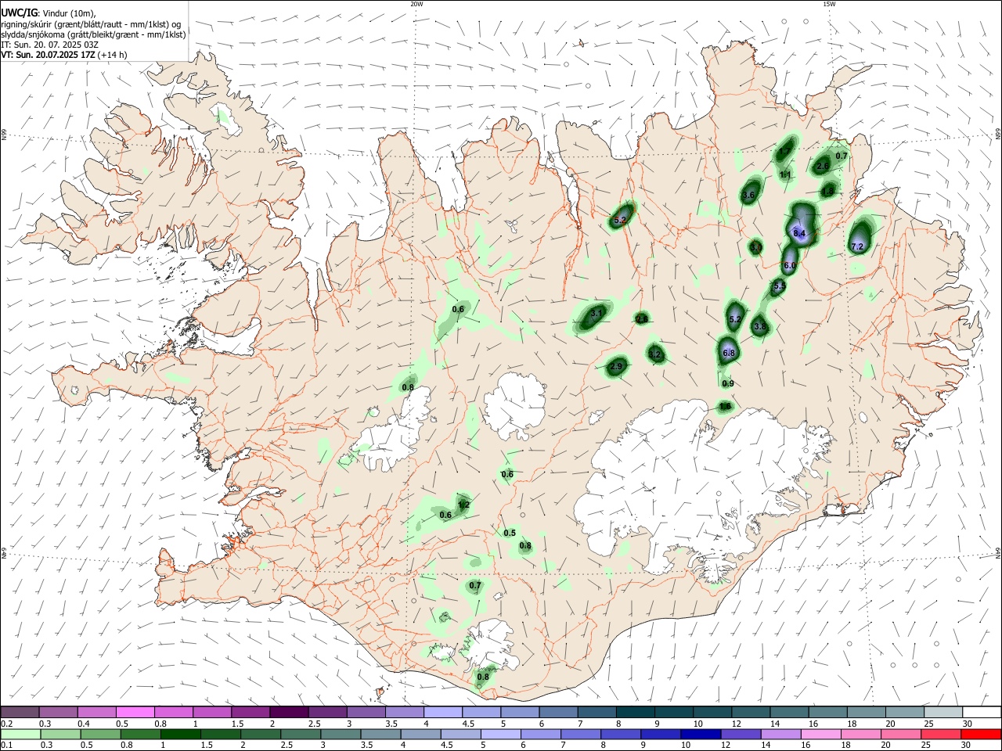Screen dimensions: 1002x751
Task: Click the 'VT: Sun. 20.07.2025 17Z (+14 h)' line
Action: coord(64,55)
